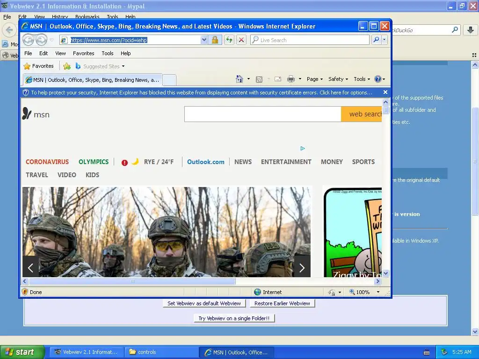Image resolution: width=479 pixels, height=359 pixels.
Task: Open a new blank IE tab
Action: [x=169, y=80]
